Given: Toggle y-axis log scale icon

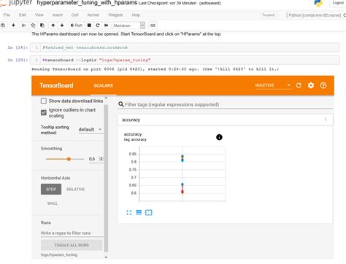Looking at the screenshot, I should [x=139, y=212].
